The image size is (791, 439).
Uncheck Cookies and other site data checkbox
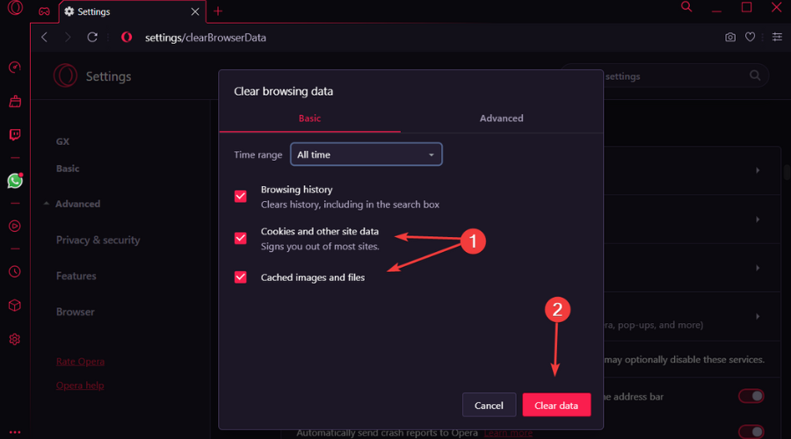click(x=241, y=238)
